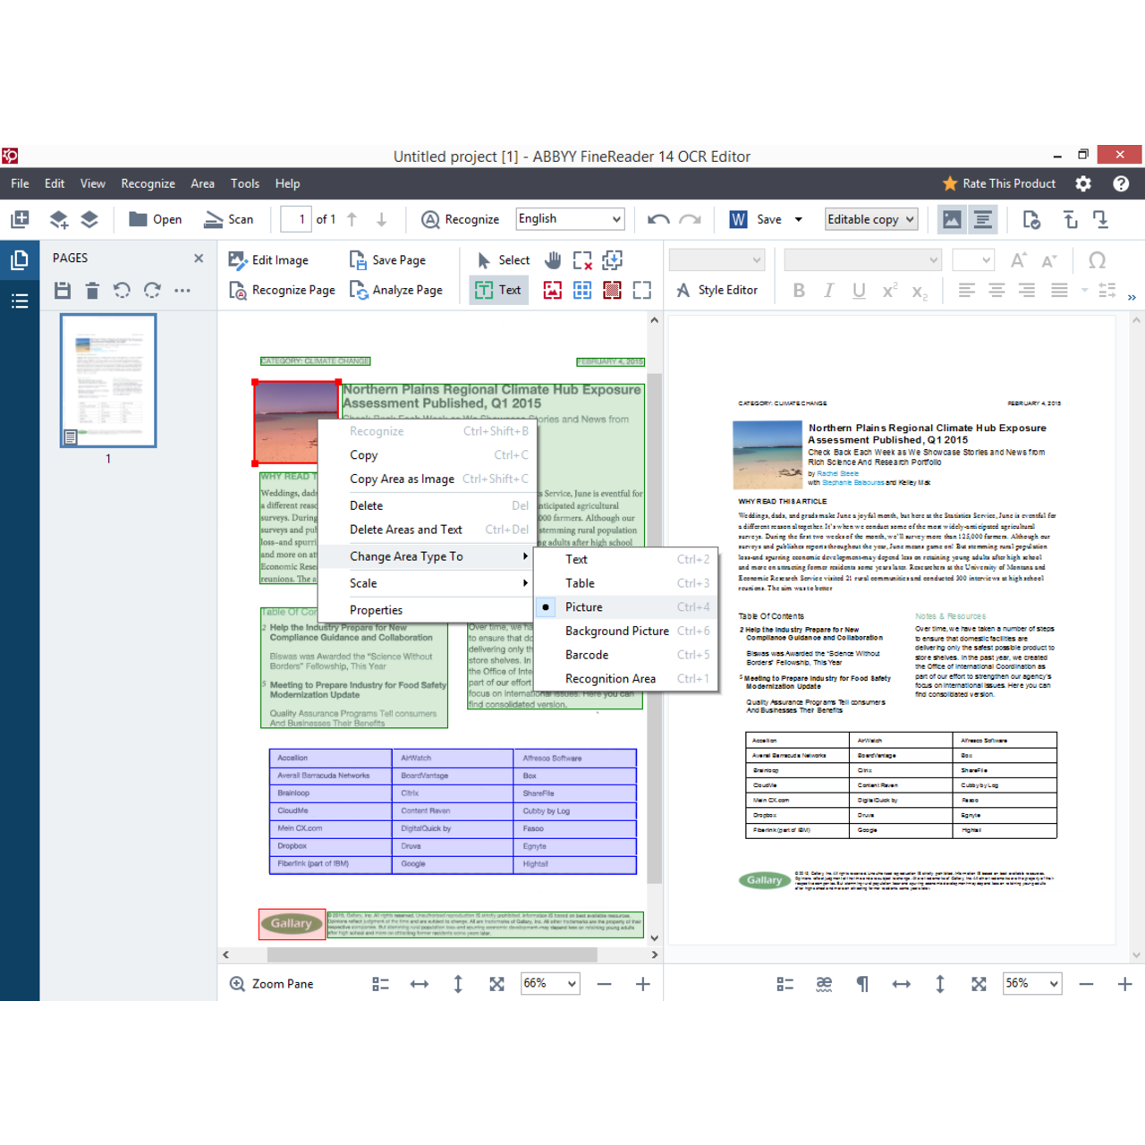The width and height of the screenshot is (1145, 1145).
Task: Open the 66% zoom level dropdown
Action: (x=550, y=983)
